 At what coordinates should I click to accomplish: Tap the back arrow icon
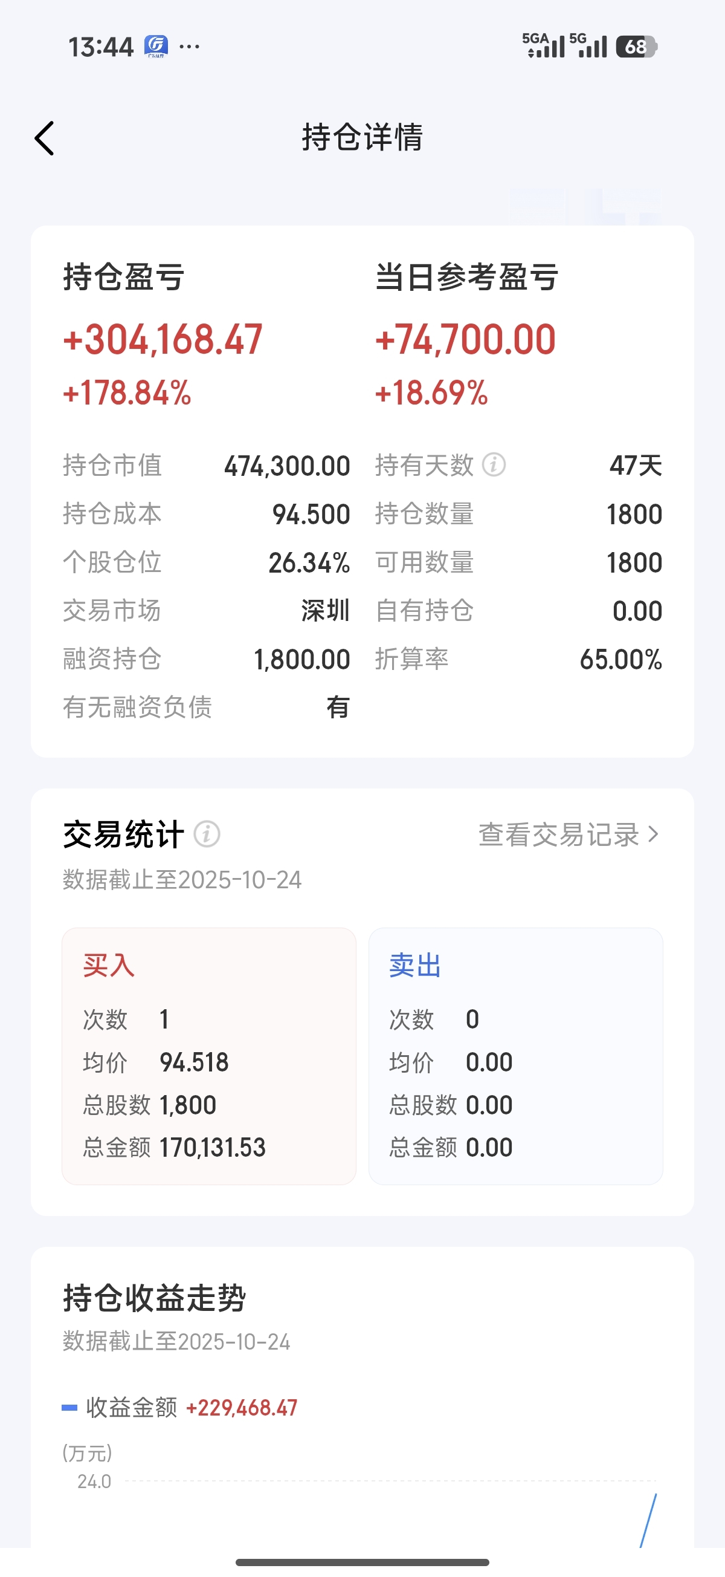pos(45,138)
